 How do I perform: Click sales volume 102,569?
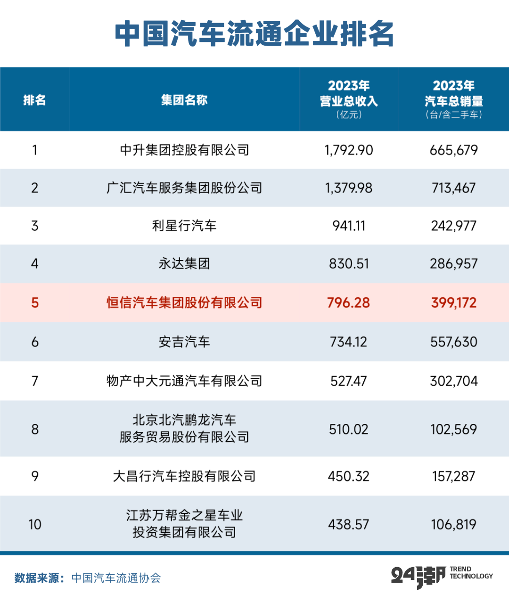[x=454, y=429]
